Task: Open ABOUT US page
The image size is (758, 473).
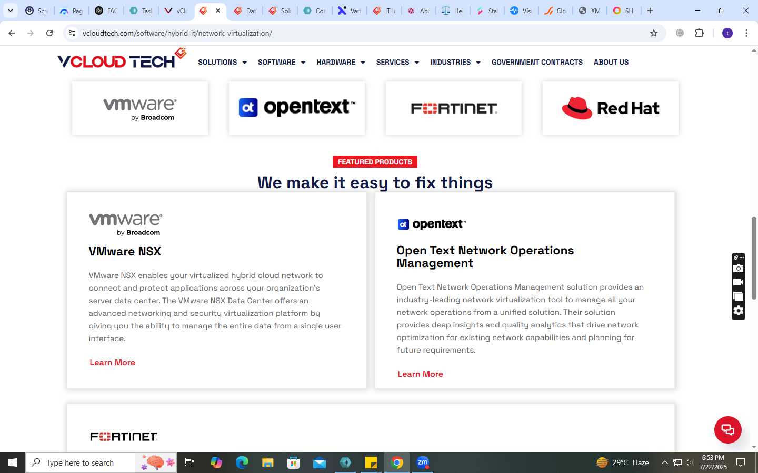Action: click(x=611, y=62)
